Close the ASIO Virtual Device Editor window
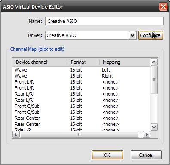 tap(163, 7)
